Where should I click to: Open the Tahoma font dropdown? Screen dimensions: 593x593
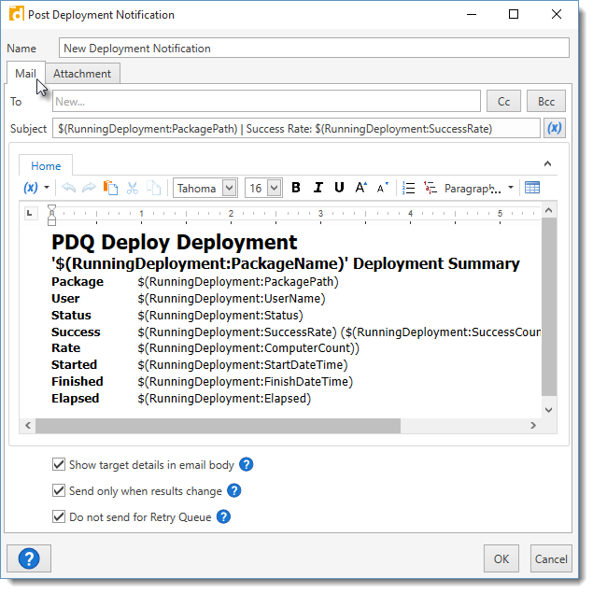coord(230,188)
